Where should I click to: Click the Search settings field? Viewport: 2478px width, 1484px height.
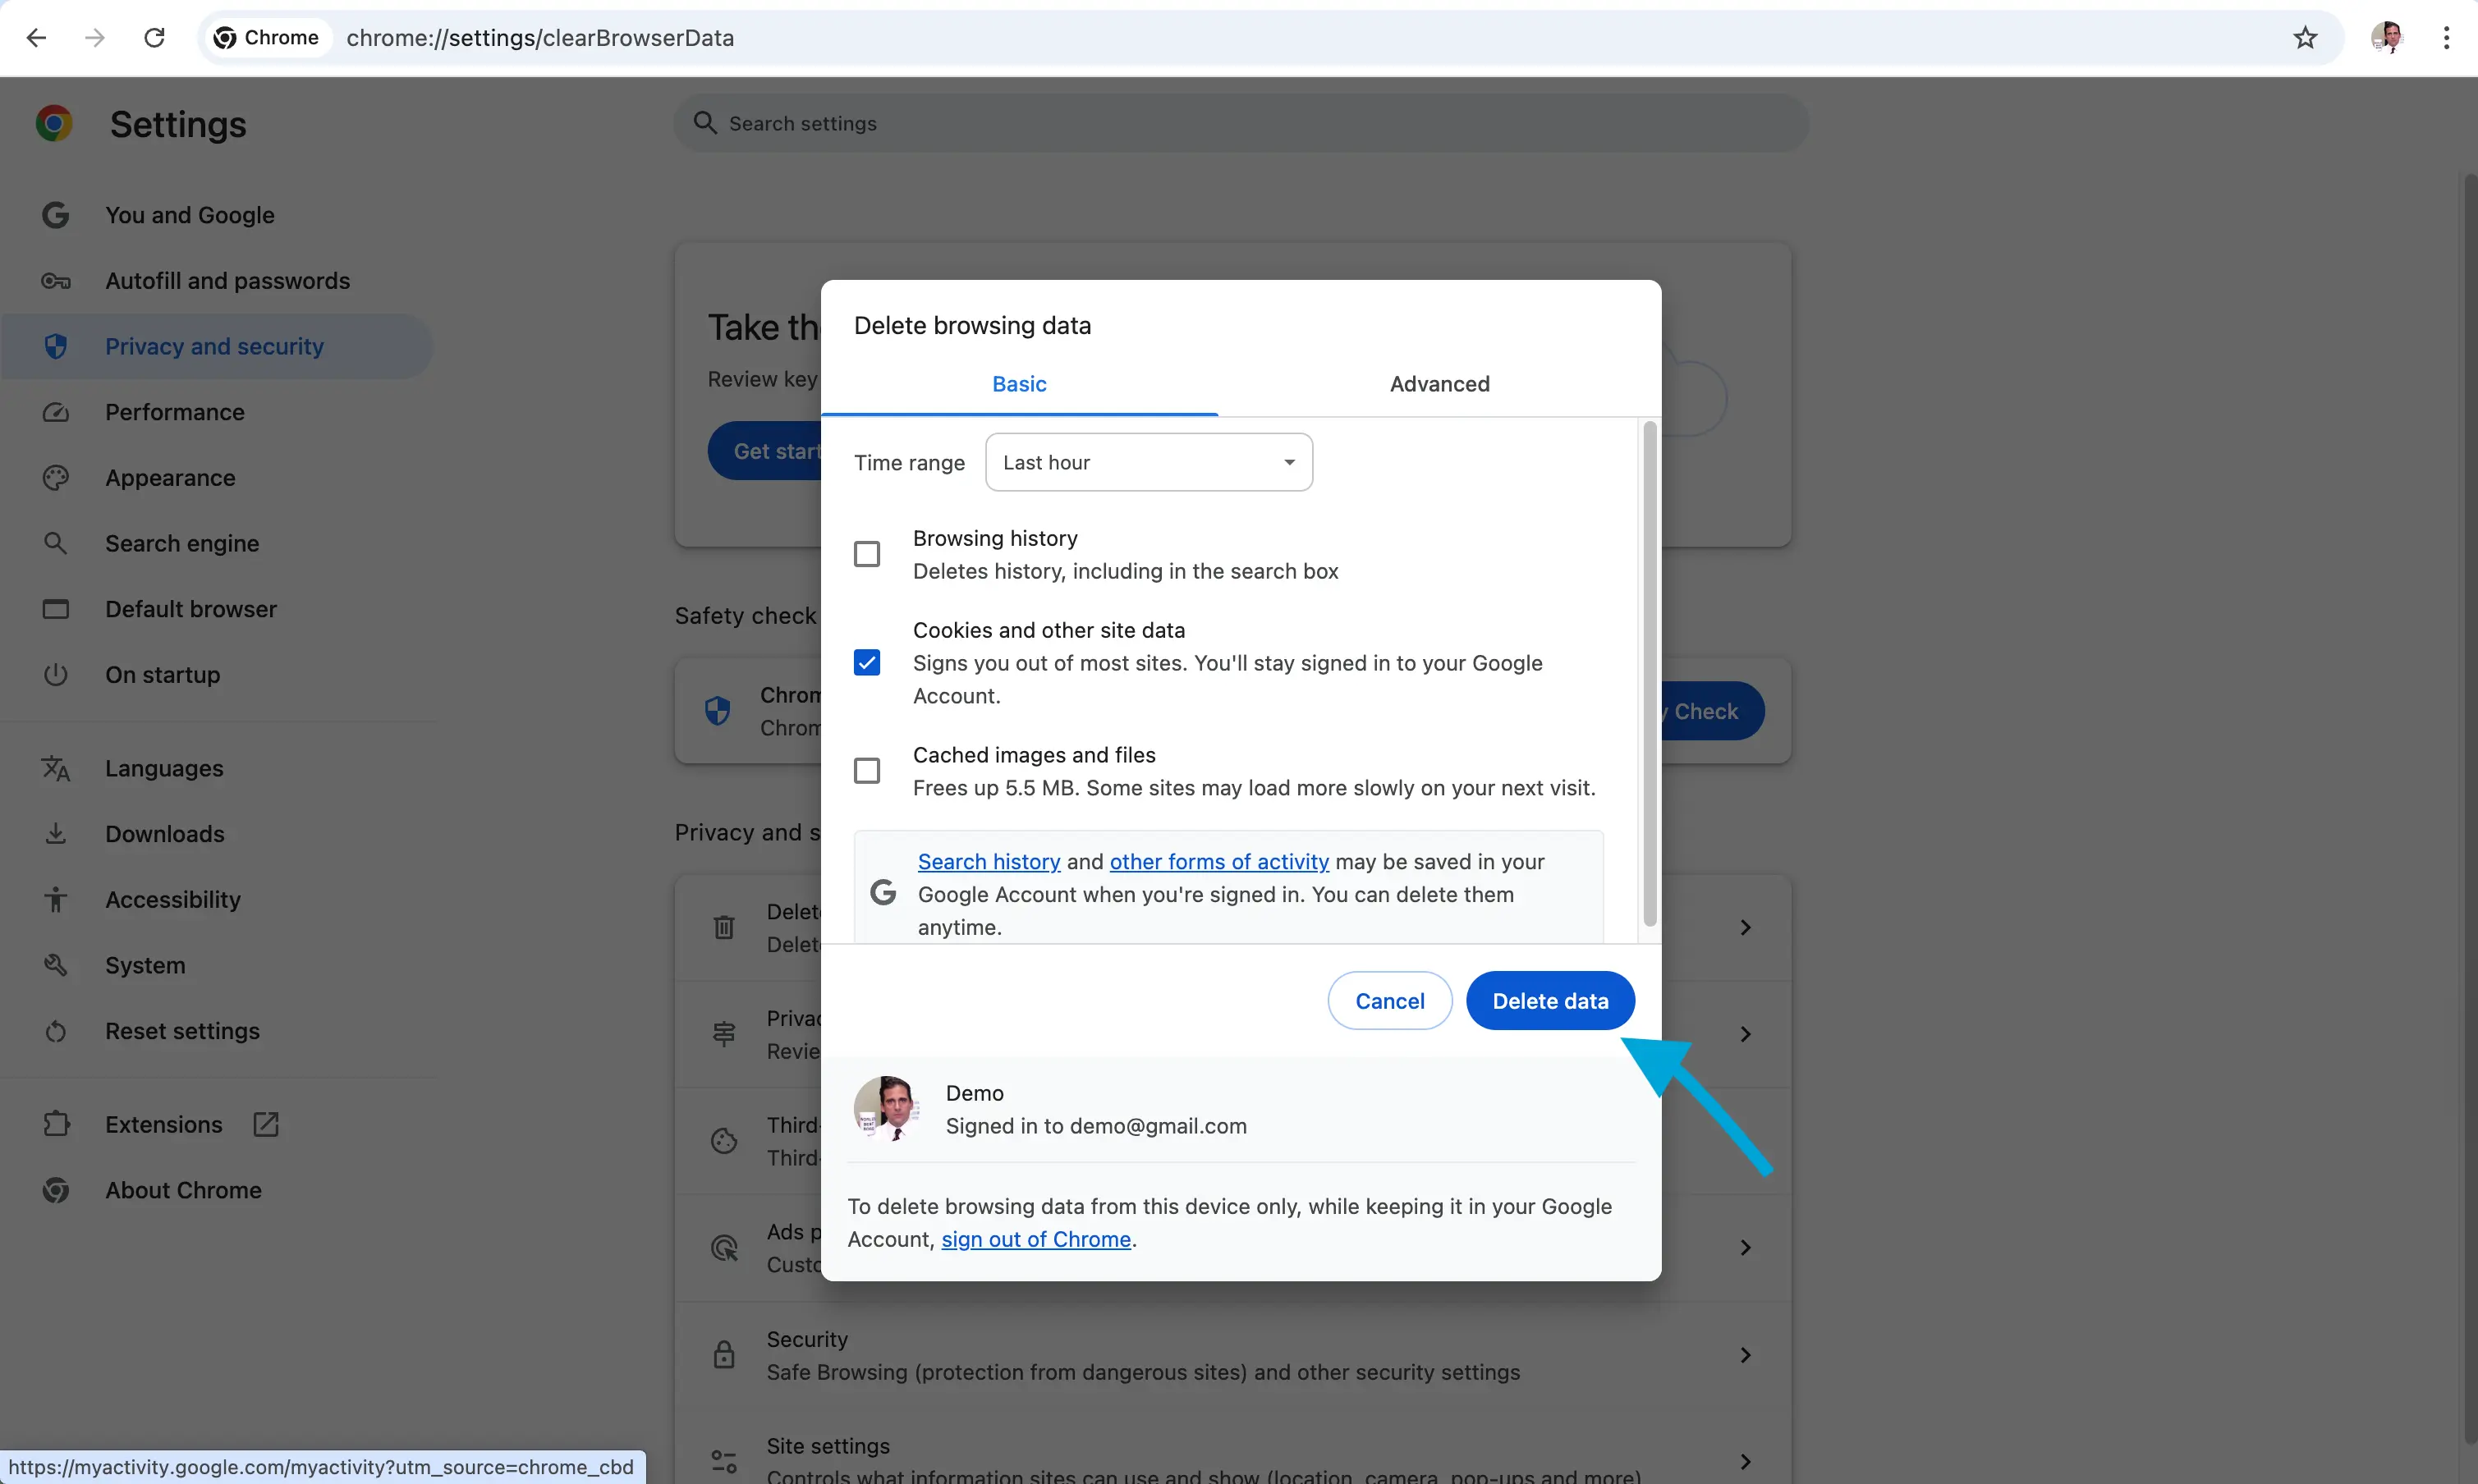click(x=1241, y=123)
